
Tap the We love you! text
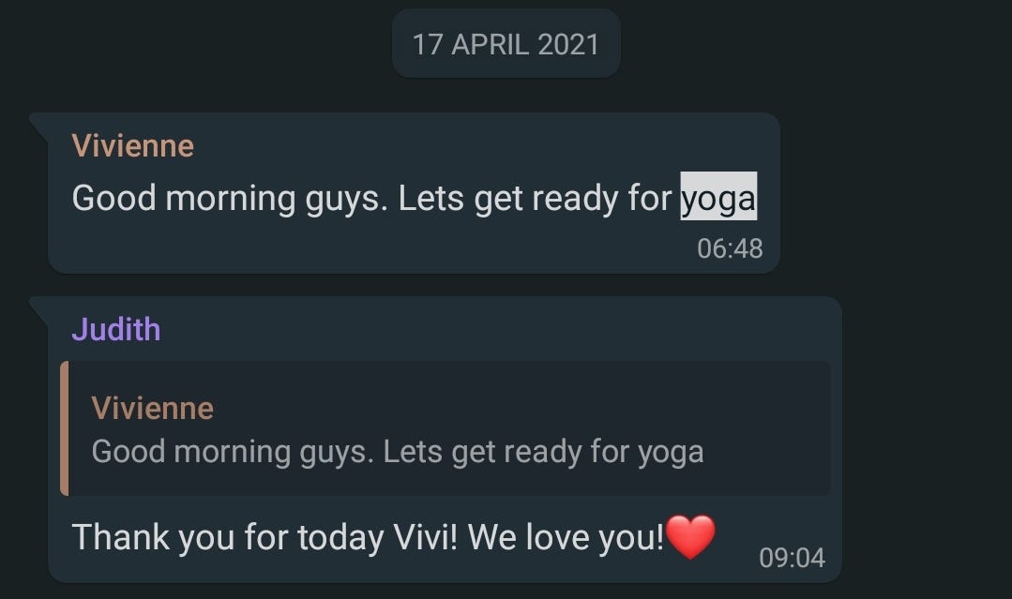click(x=566, y=537)
